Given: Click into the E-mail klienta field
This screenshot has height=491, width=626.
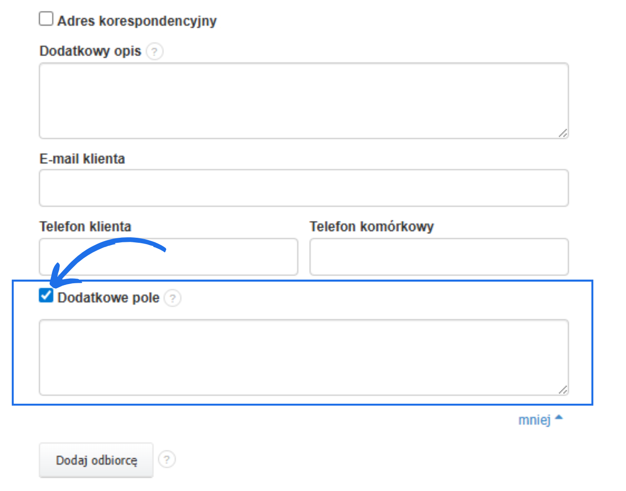Looking at the screenshot, I should [303, 188].
